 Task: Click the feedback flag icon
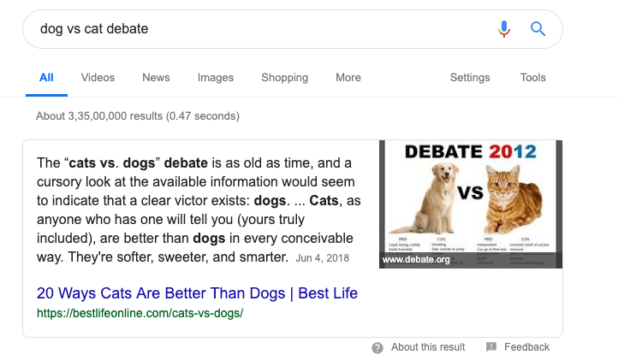click(x=491, y=346)
